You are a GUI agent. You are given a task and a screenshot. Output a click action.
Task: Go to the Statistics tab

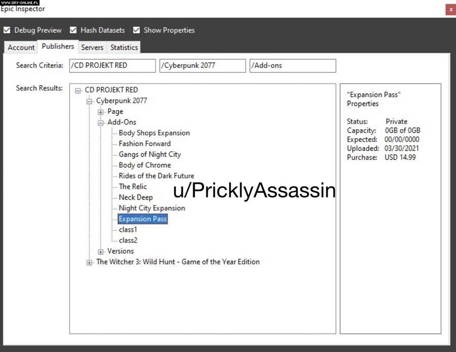pyautogui.click(x=124, y=47)
